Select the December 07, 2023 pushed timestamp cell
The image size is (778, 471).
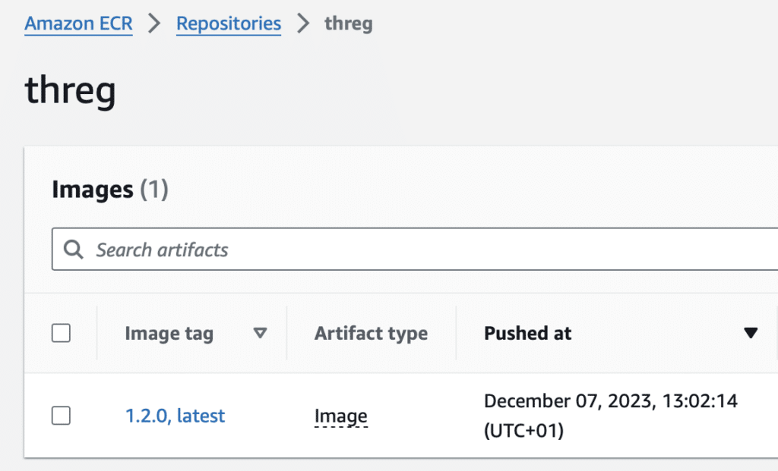point(610,416)
